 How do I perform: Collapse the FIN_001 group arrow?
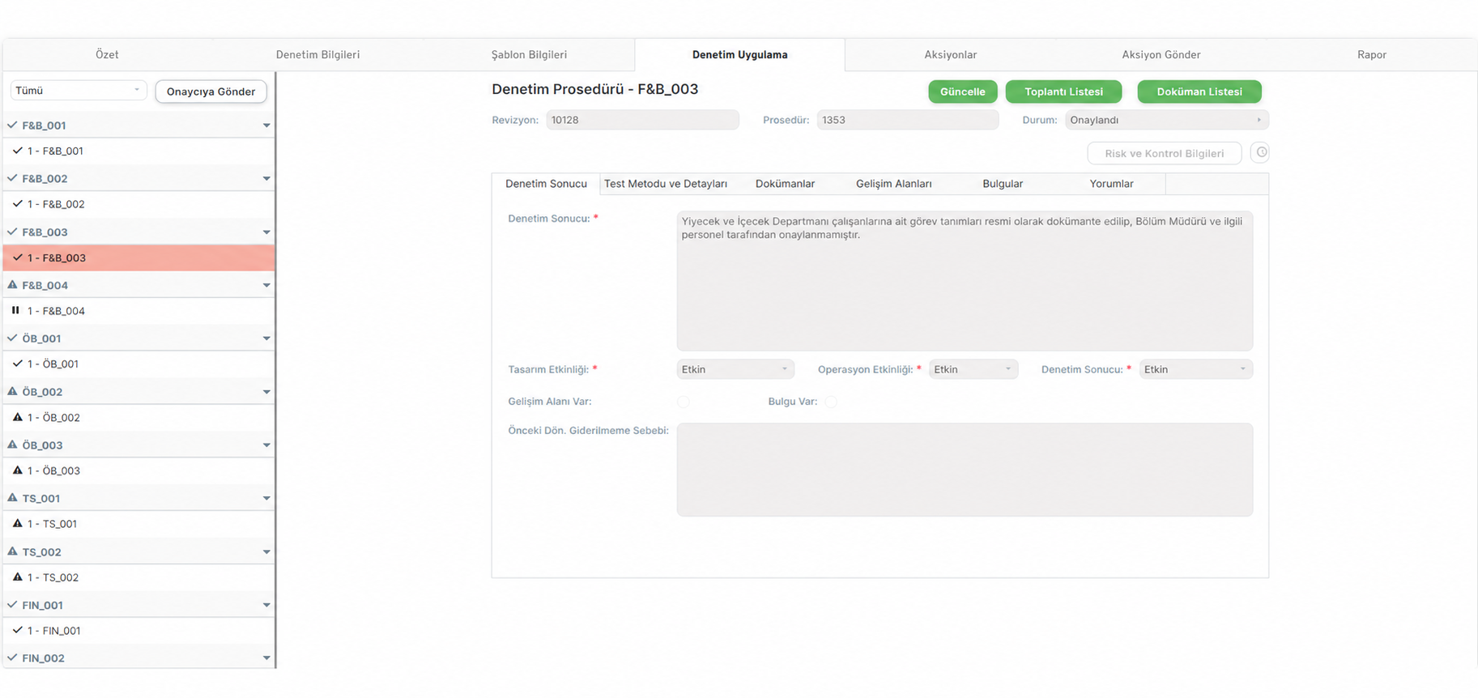[x=266, y=605]
